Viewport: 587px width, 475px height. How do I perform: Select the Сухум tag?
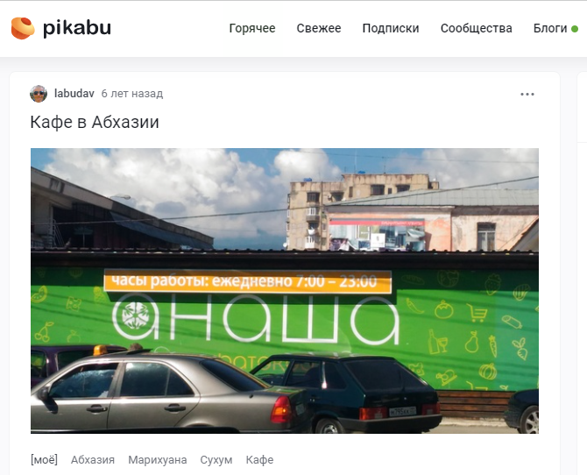[x=216, y=459]
